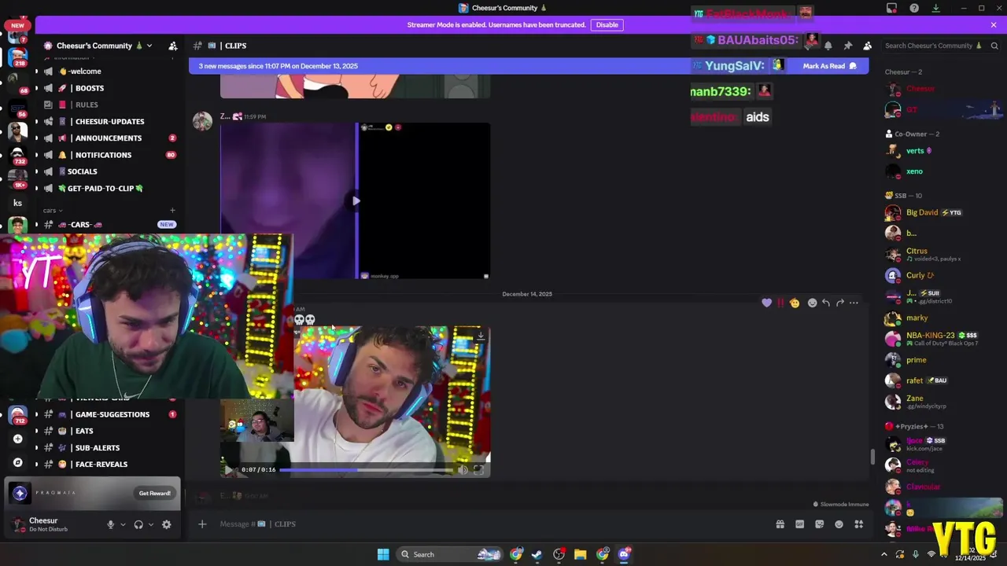1007x566 pixels.
Task: Forward the hovered message
Action: tap(839, 303)
